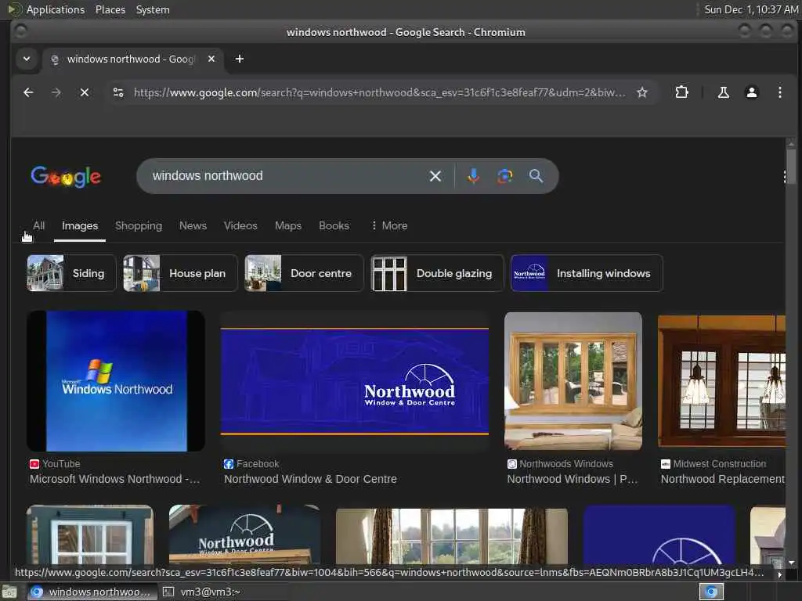Click the clock Sun Dec 1, 10:37 AM
The image size is (802, 601).
click(751, 9)
